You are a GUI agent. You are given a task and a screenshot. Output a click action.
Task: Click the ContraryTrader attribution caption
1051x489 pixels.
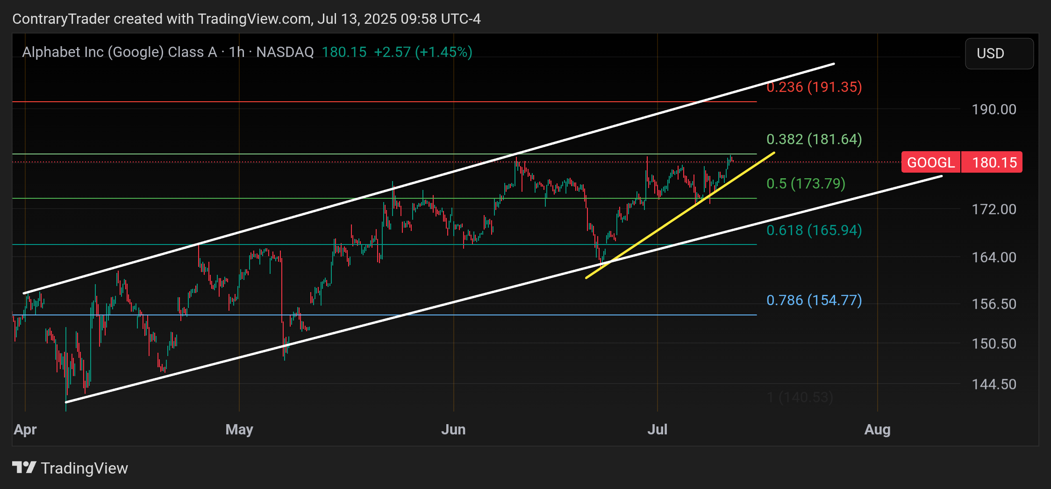point(246,19)
